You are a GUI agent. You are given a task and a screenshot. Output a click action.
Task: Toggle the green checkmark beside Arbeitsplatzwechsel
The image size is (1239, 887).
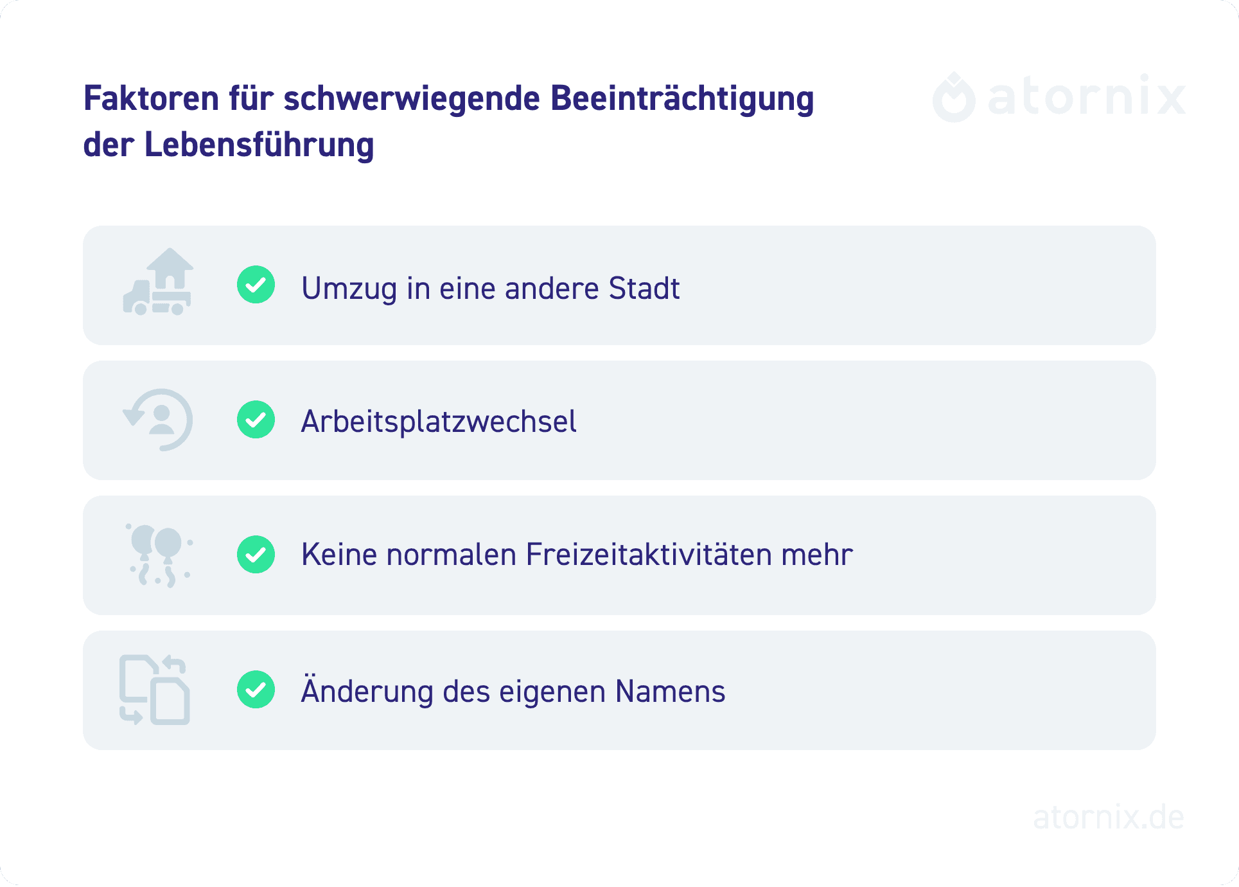(x=256, y=420)
